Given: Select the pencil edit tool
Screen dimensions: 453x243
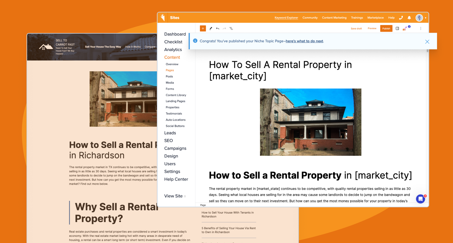Looking at the screenshot, I should (211, 29).
